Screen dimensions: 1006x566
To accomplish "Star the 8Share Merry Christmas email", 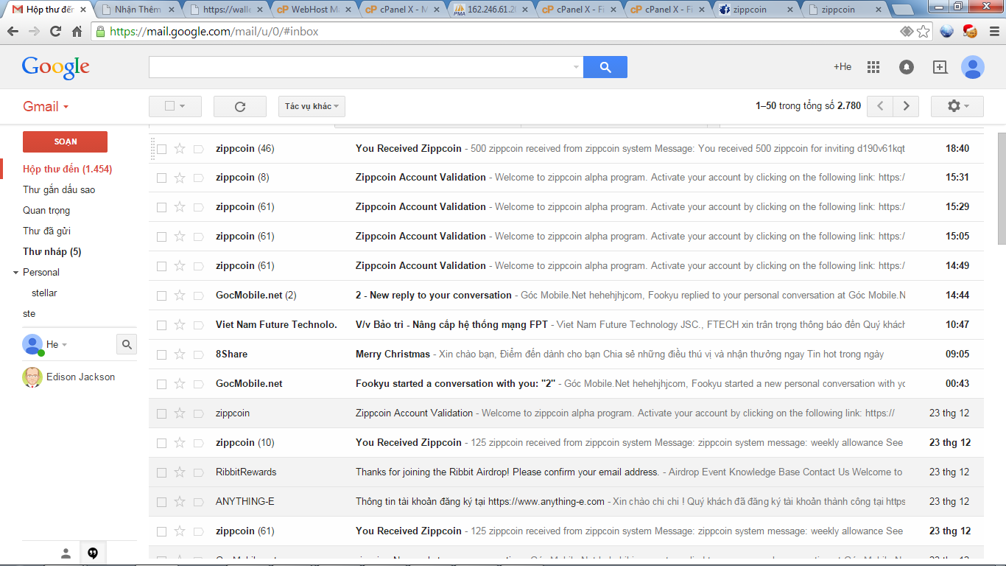I will [180, 354].
